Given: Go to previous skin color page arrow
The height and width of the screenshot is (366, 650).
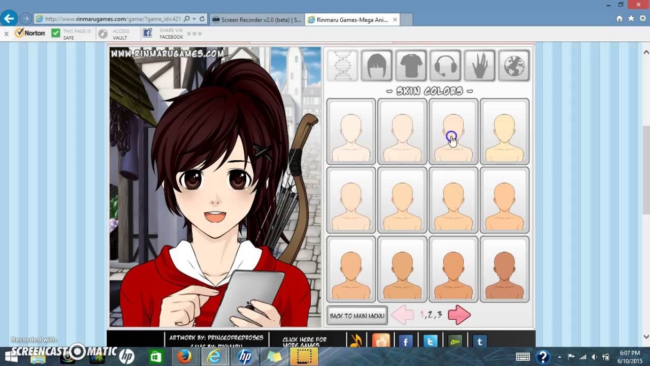Looking at the screenshot, I should [403, 315].
